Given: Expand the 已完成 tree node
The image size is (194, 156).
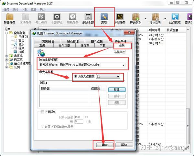Looking at the screenshot, I should 7,59.
